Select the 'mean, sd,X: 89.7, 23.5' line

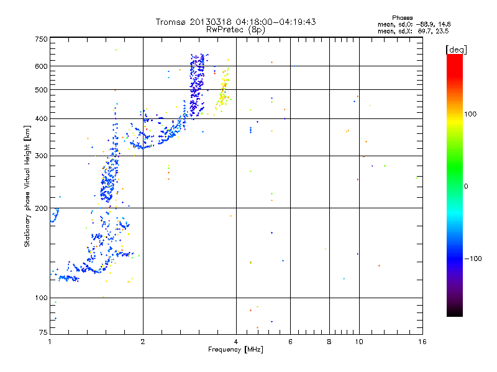[x=413, y=31]
